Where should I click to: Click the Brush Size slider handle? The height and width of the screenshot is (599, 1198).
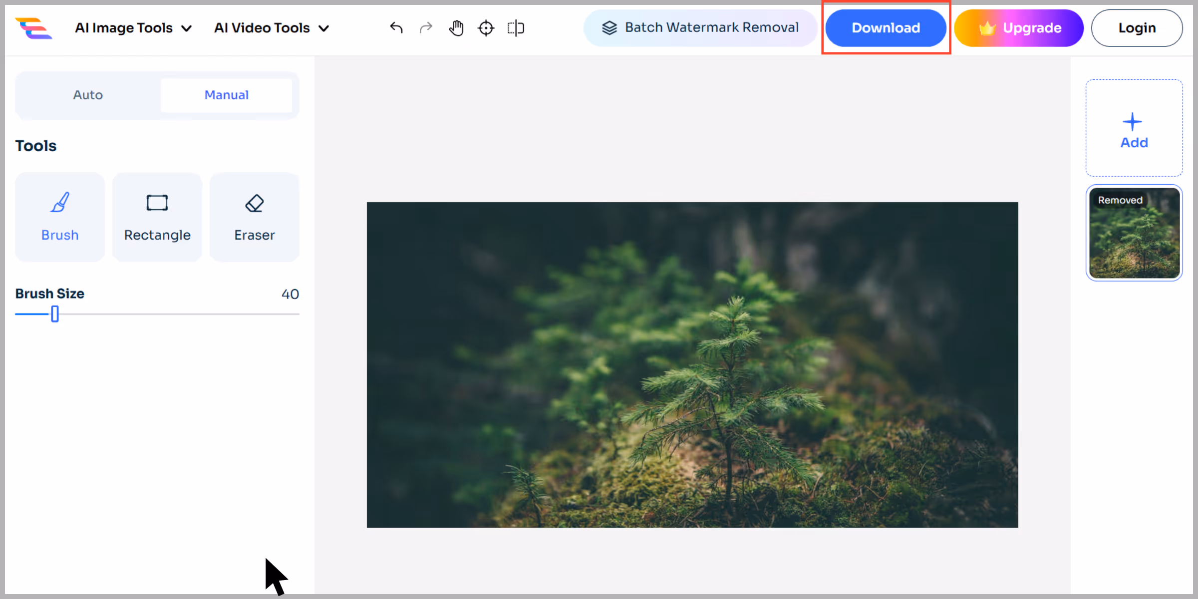(55, 314)
